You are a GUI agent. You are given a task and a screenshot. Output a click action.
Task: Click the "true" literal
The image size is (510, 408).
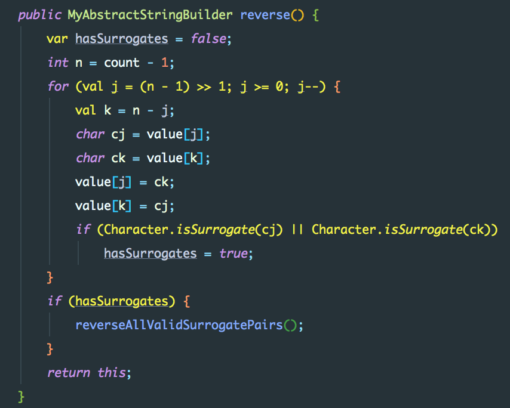pos(234,254)
